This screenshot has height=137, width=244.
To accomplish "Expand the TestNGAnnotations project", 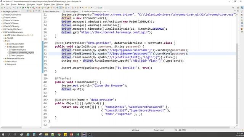I will tap(2, 14).
